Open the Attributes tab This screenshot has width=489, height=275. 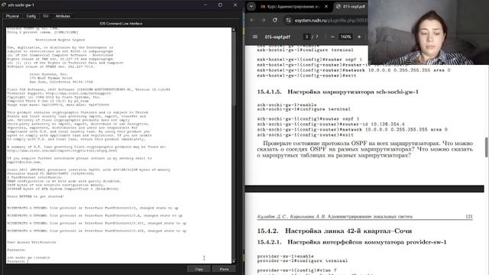[63, 16]
